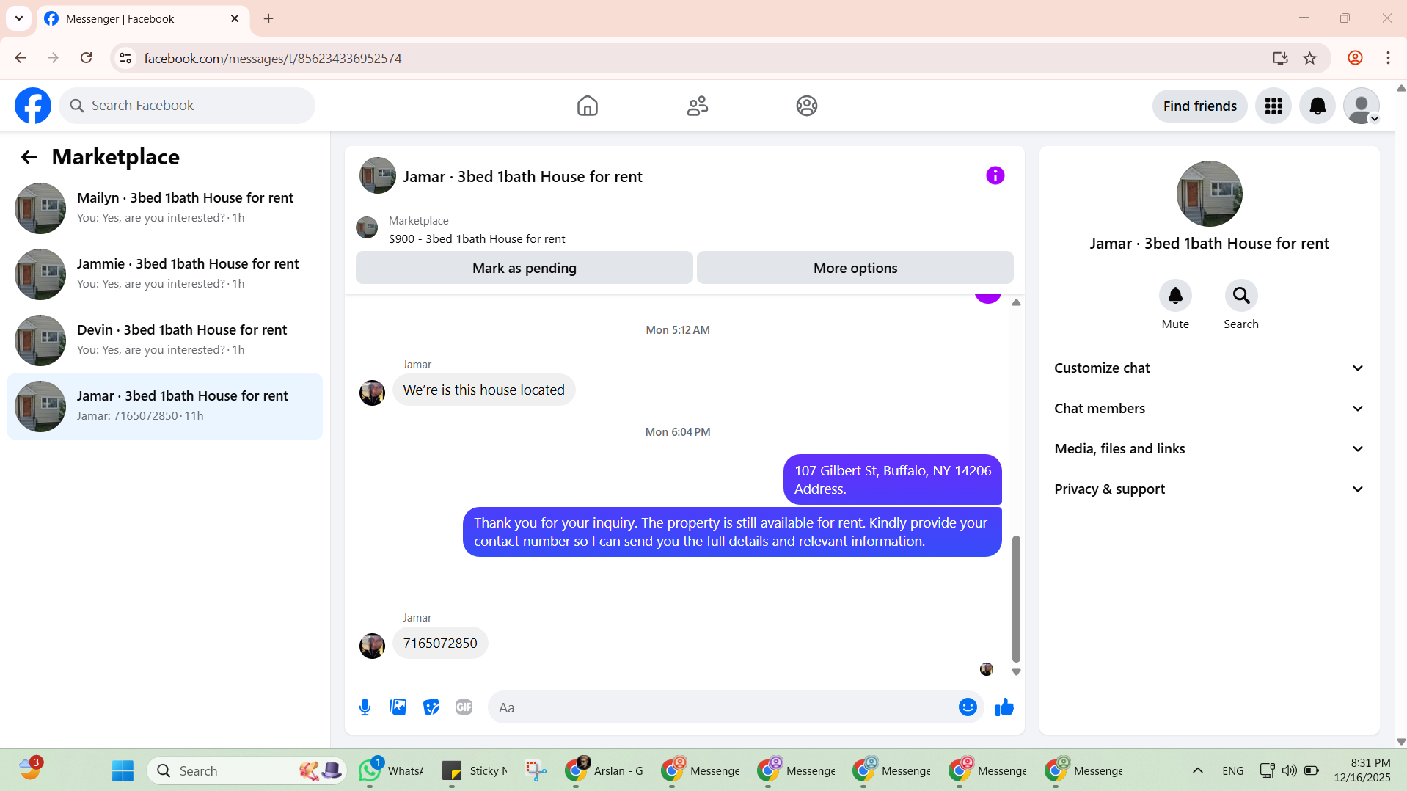Click the 107 Gilbert St address message
Viewport: 1407px width, 791px height.
(x=892, y=480)
